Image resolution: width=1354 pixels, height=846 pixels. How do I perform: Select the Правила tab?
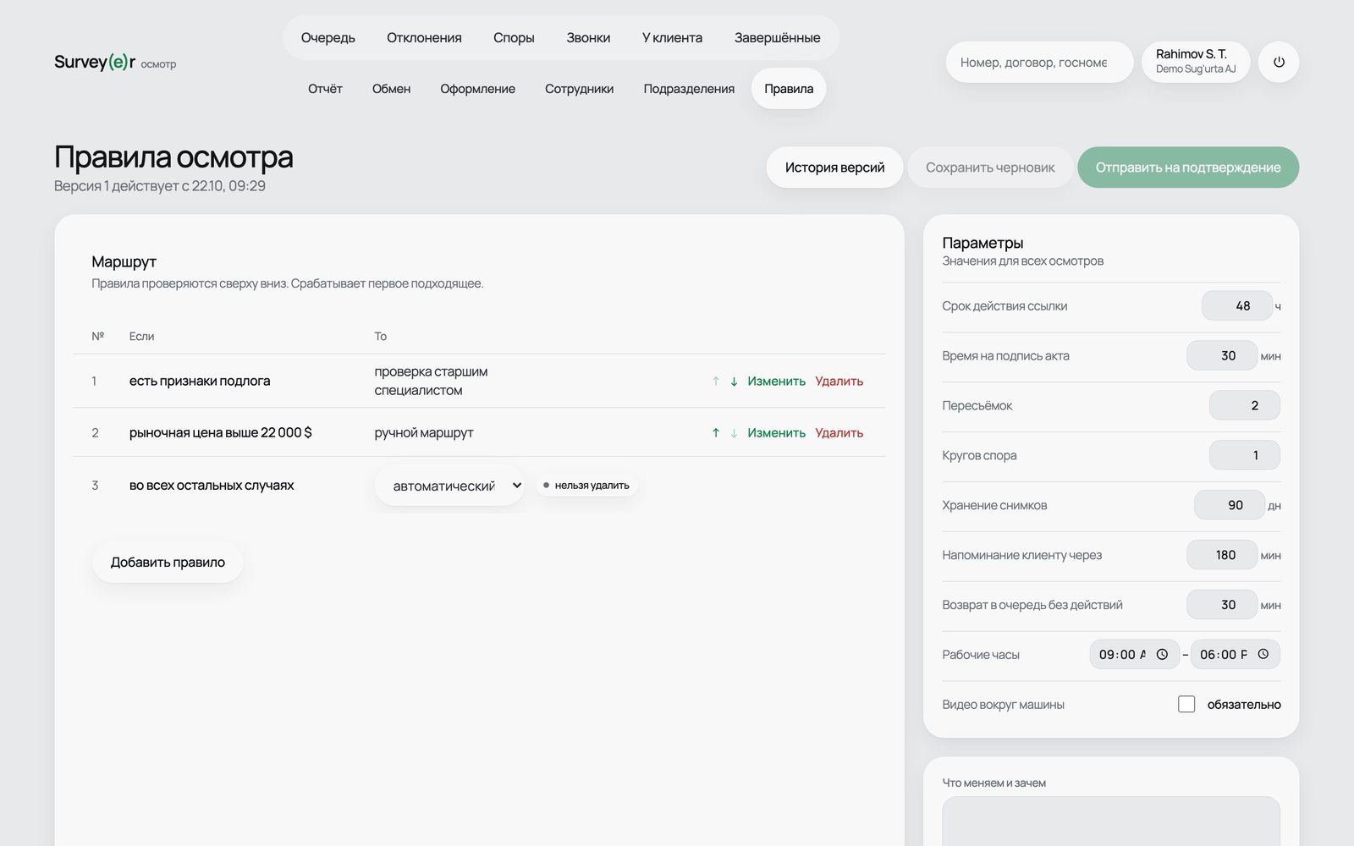coord(789,89)
